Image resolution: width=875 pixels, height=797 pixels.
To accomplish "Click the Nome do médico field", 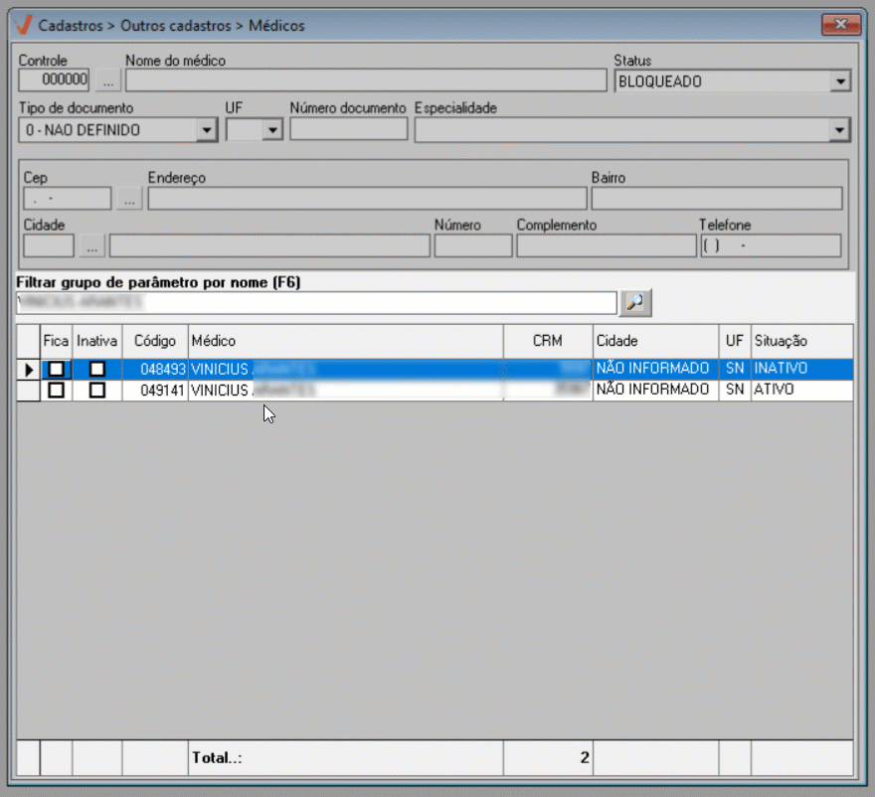I will (x=365, y=80).
